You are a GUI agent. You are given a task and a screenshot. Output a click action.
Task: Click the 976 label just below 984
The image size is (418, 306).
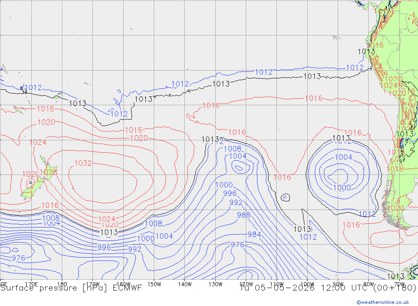tap(237, 245)
